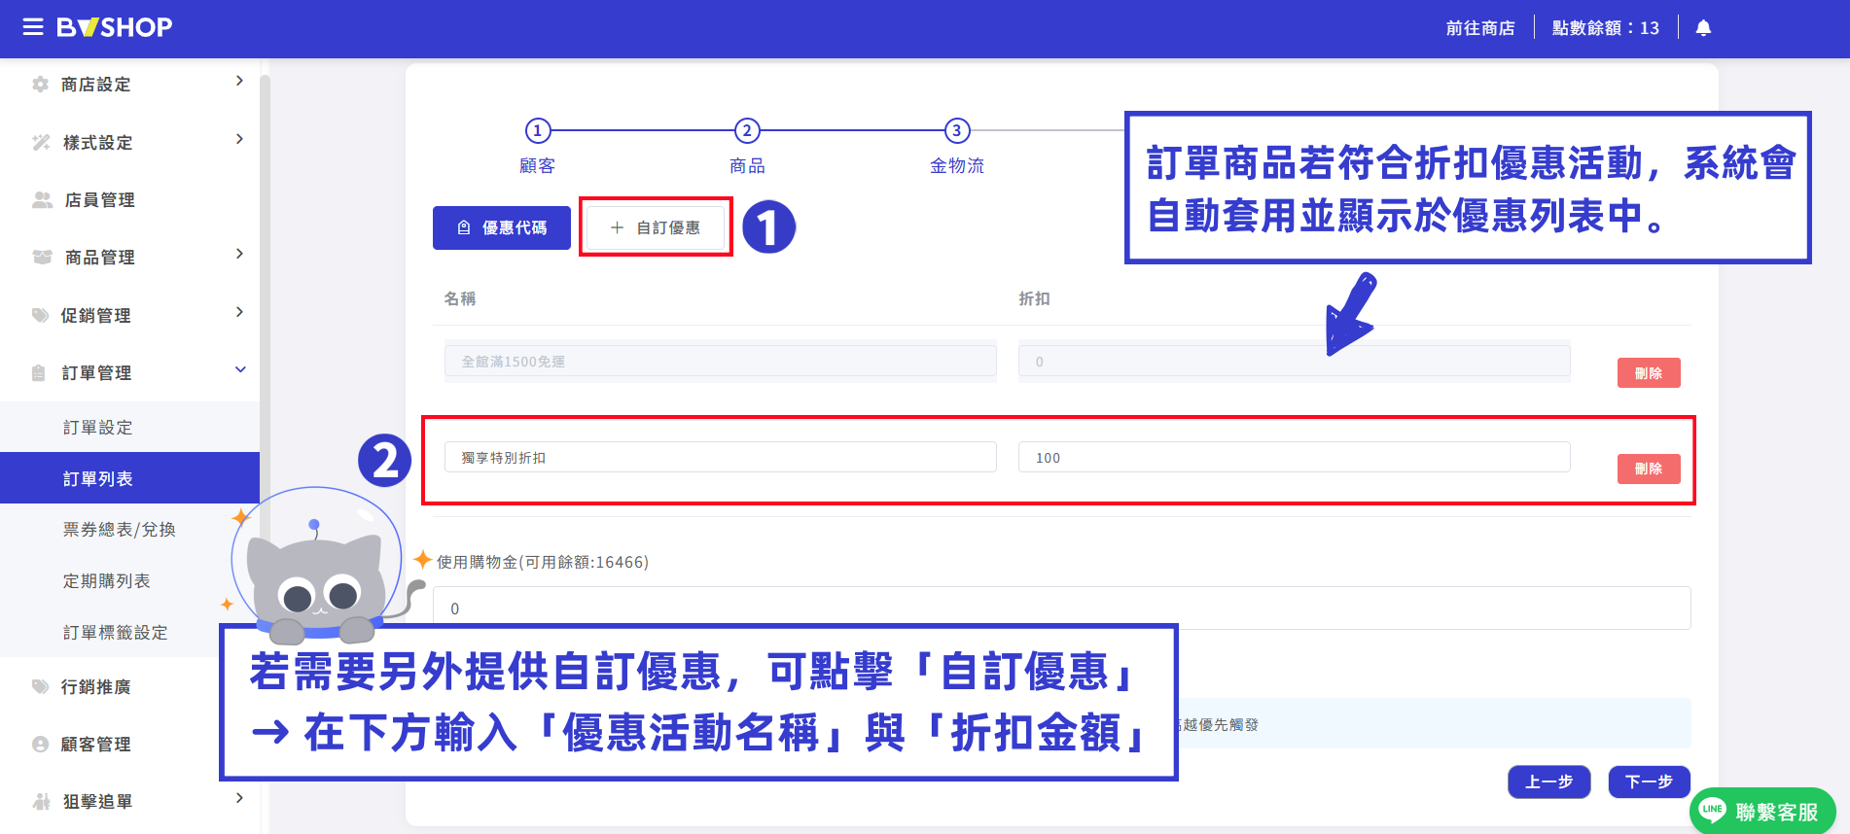Click the notification bell icon
1850x834 pixels.
pyautogui.click(x=1703, y=28)
